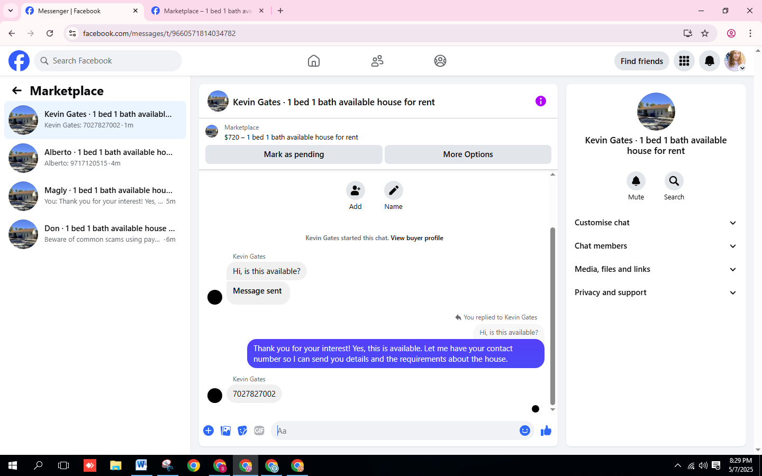Open the Chrome profile icon
Image resolution: width=762 pixels, height=476 pixels.
[731, 33]
